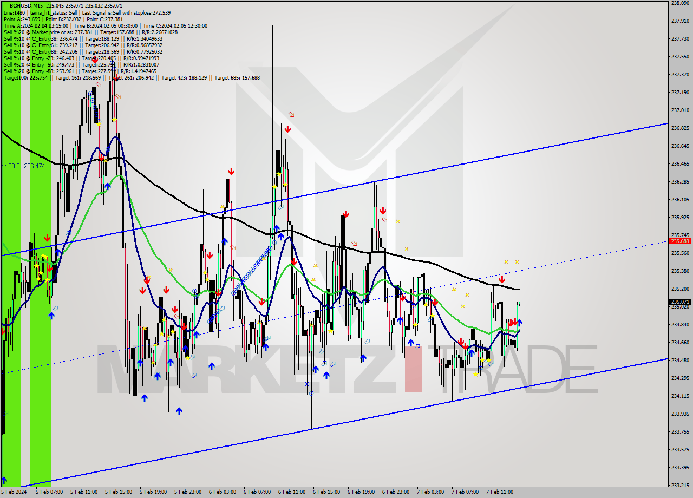Click the '5 Feb 23:00' time axis label
This screenshot has width=693, height=498.
(188, 492)
